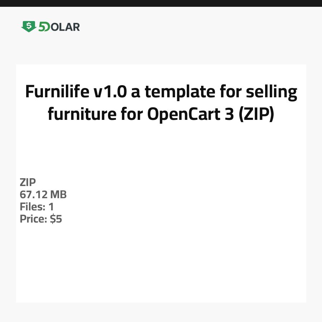Viewport: 322px width, 322px height.
Task: Click the word "Furnilife" in the title
Action: (x=57, y=92)
